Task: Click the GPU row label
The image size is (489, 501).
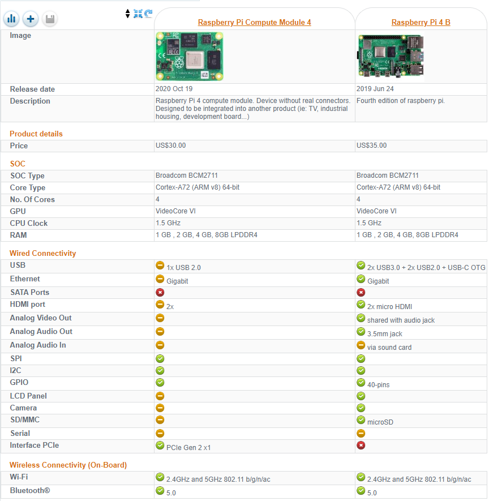Action: (18, 211)
